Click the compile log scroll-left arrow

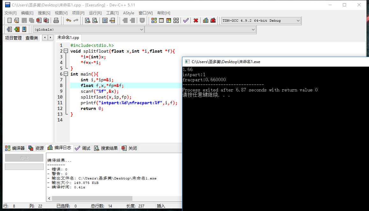[x=49, y=198]
